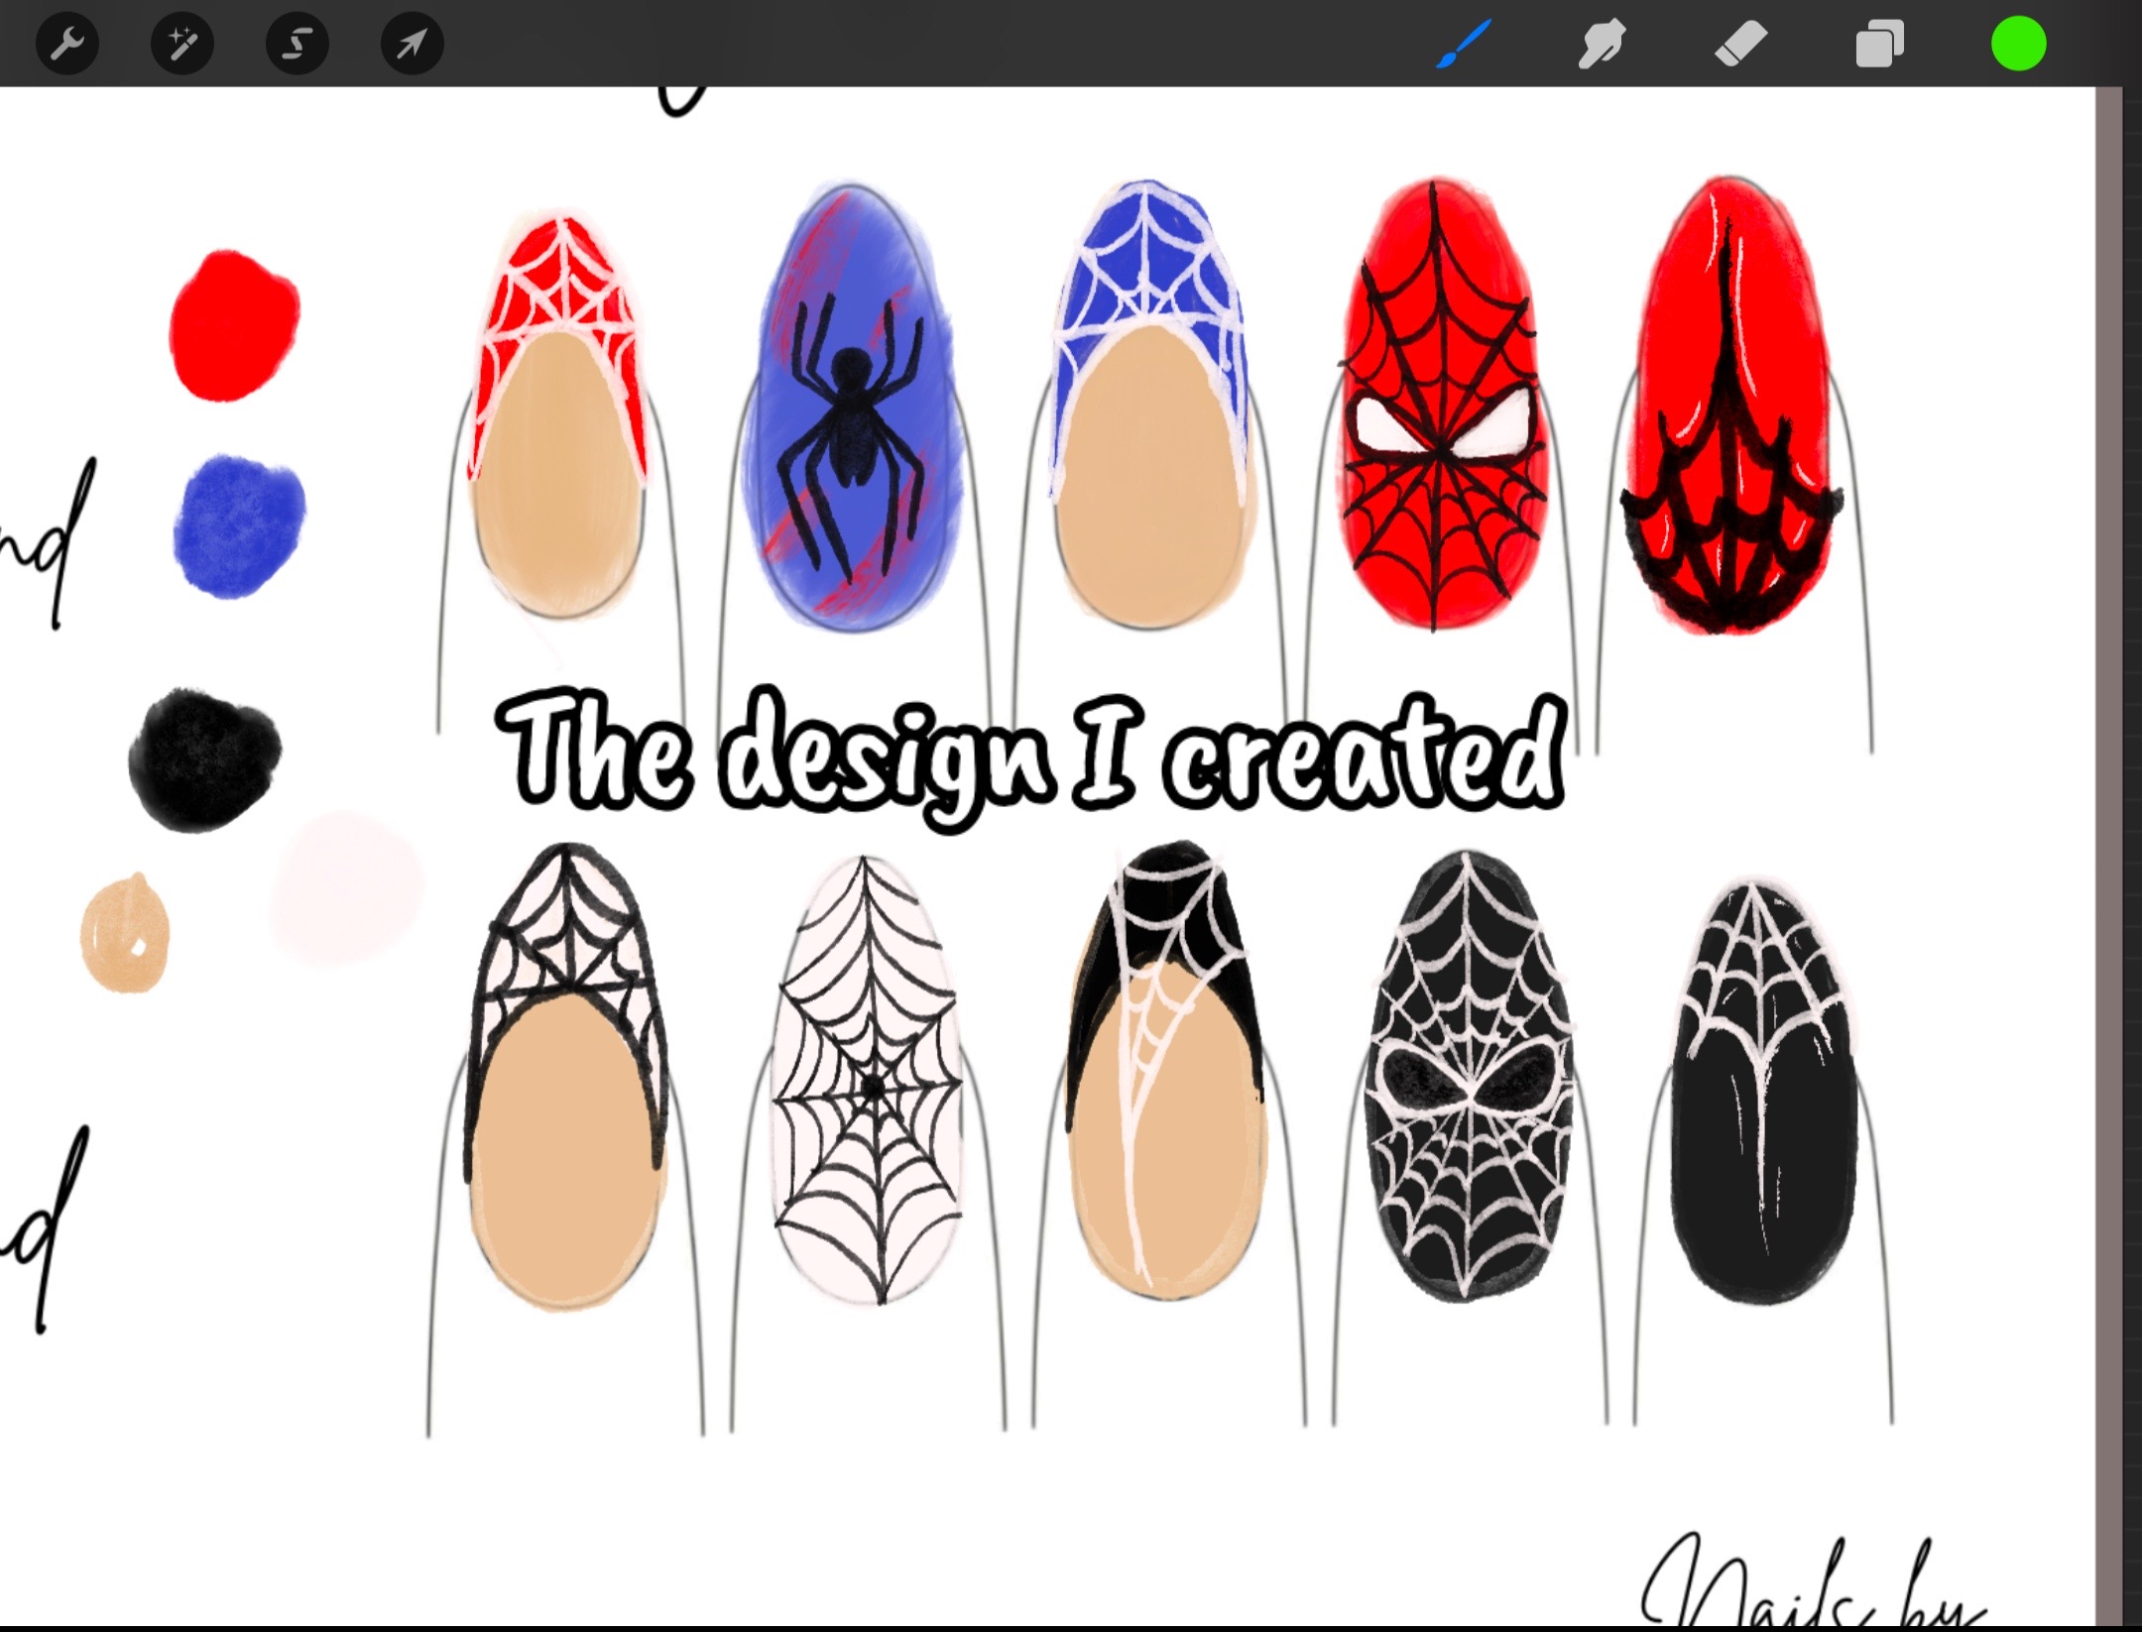This screenshot has width=2142, height=1632.
Task: Activate the Selection tool
Action: point(297,44)
